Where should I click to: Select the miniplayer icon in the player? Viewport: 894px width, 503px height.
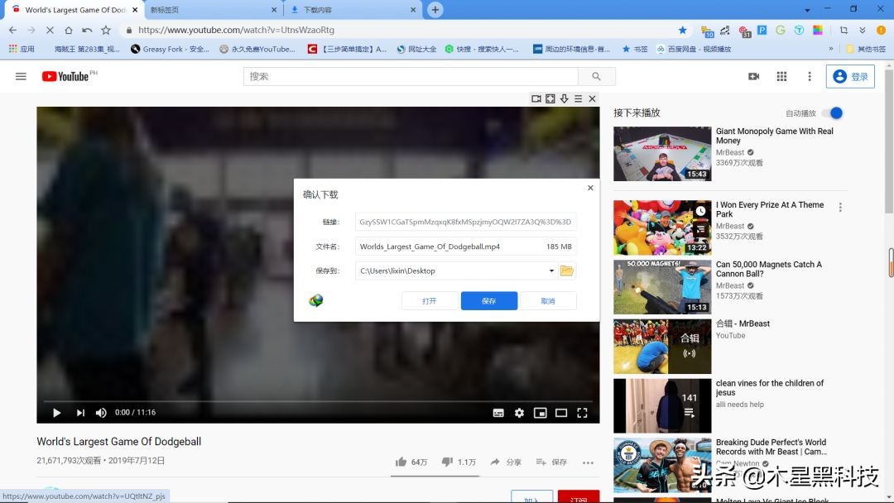tap(541, 412)
